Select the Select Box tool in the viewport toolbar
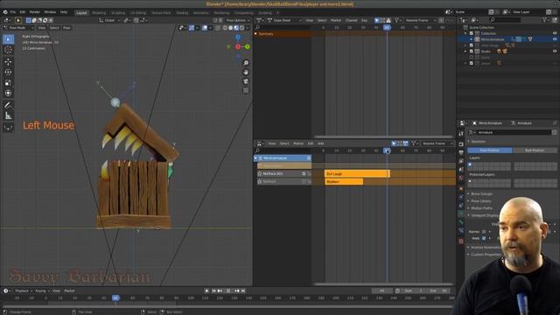The width and height of the screenshot is (560, 315). (8, 39)
